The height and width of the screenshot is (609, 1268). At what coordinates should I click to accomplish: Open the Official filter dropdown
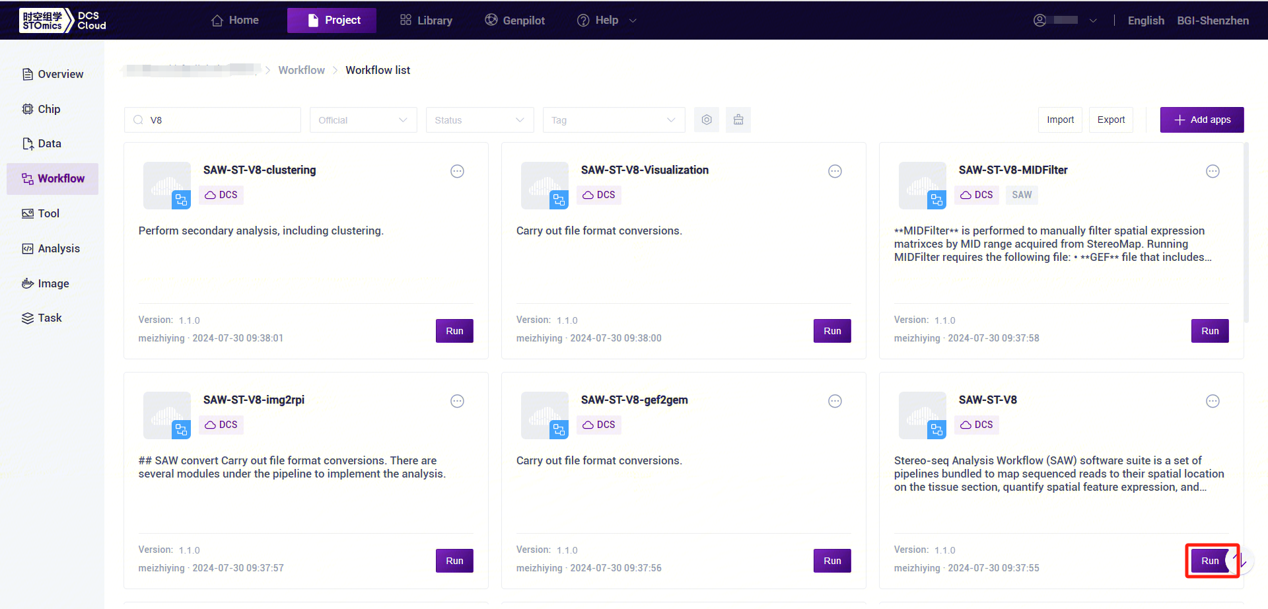[x=363, y=120]
